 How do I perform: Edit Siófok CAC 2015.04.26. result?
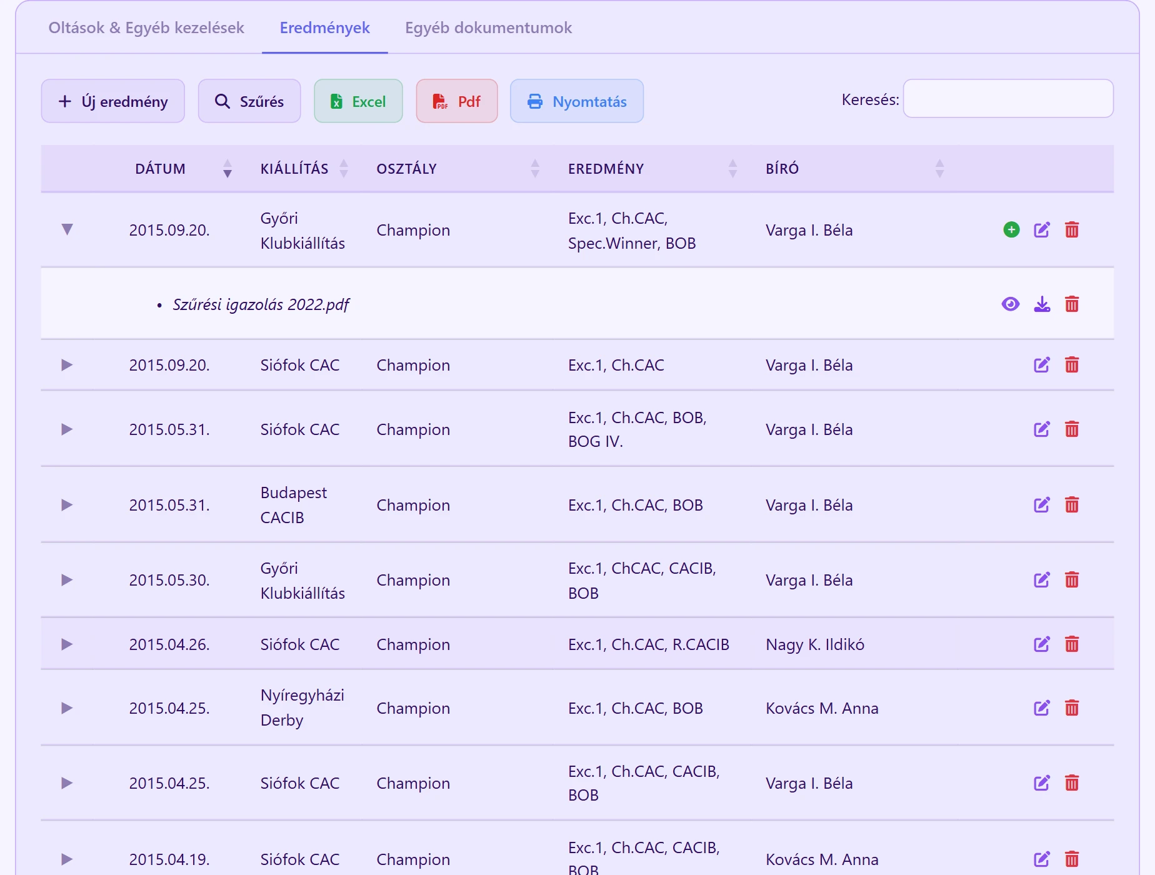tap(1042, 644)
